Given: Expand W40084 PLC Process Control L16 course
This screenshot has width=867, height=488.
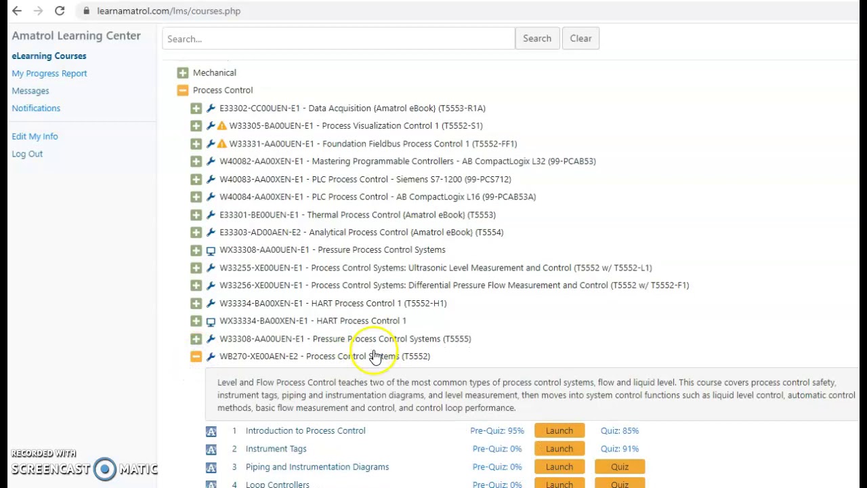Looking at the screenshot, I should (x=196, y=197).
